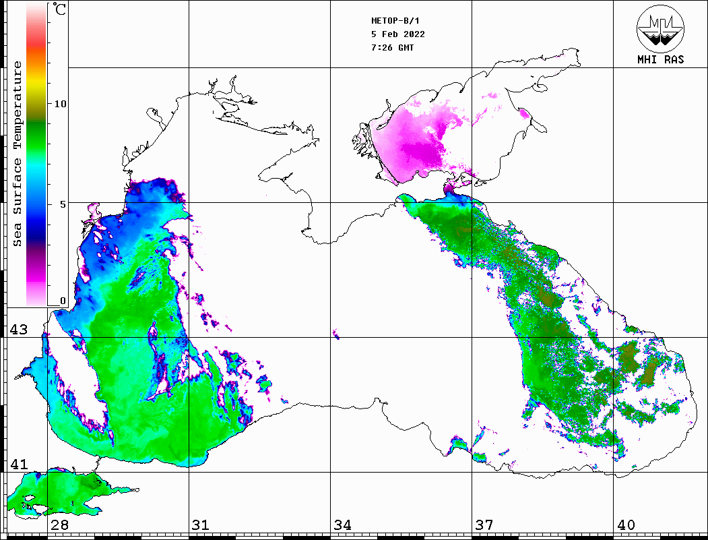
Task: Click the "5 Feb 2022" date text
Action: [398, 34]
